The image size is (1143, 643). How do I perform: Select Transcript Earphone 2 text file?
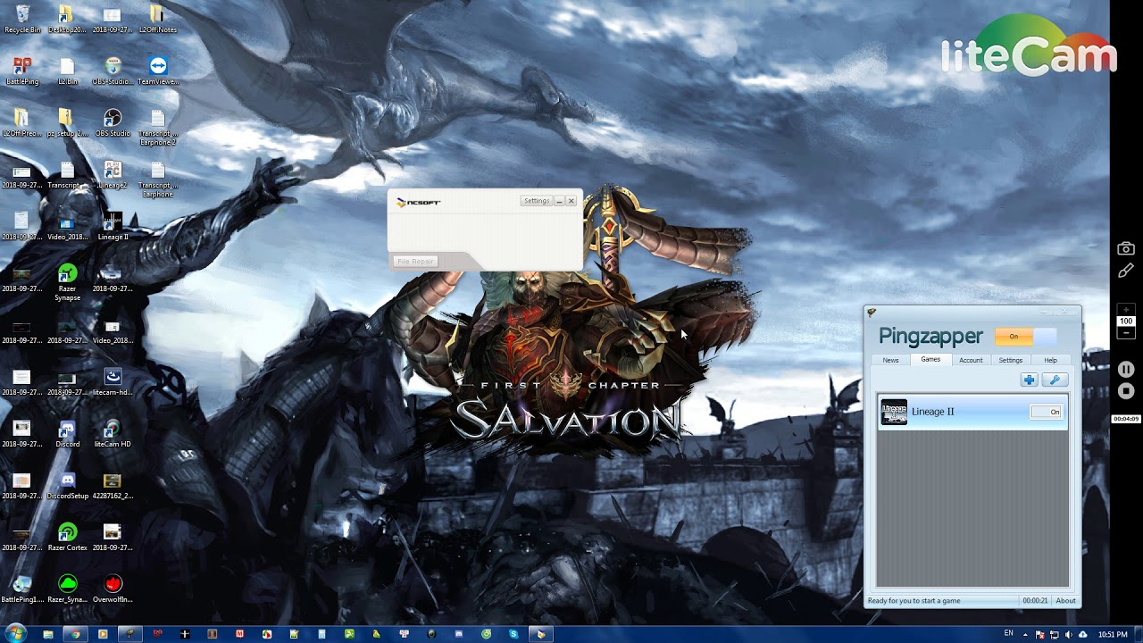pyautogui.click(x=158, y=127)
